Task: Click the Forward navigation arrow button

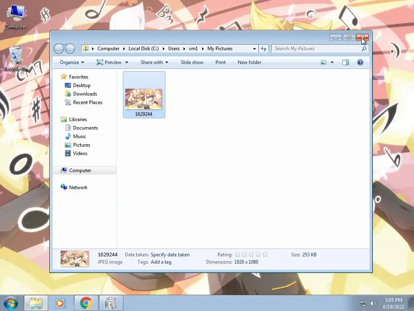Action: pyautogui.click(x=70, y=49)
